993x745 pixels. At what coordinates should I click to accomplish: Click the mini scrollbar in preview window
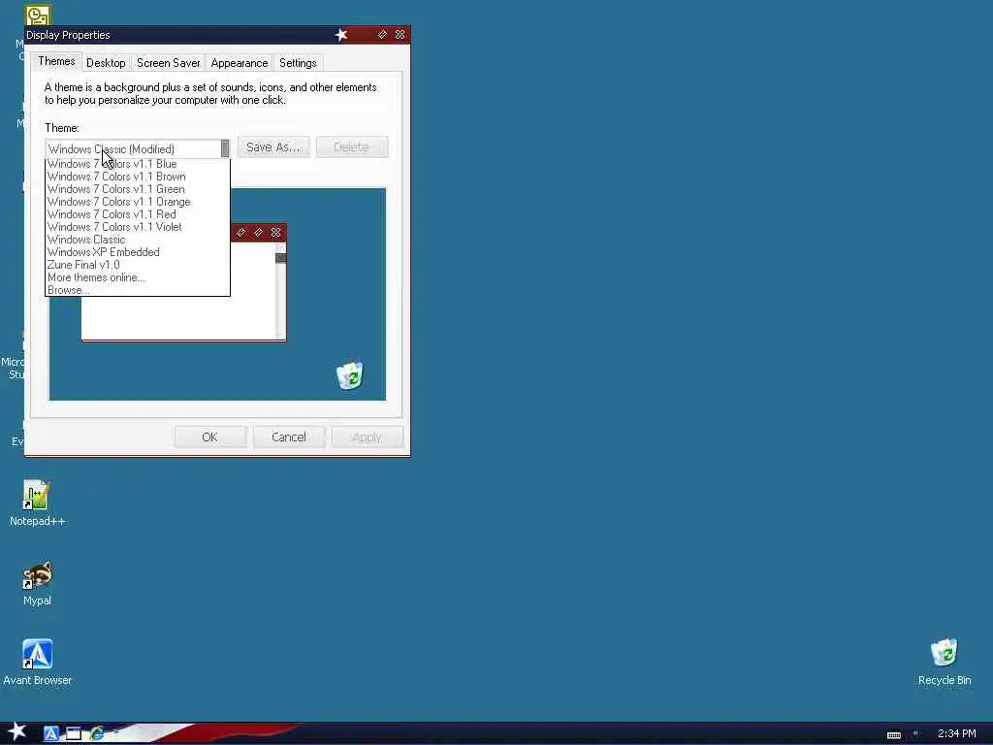point(281,291)
